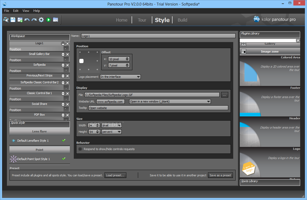Reorder Social Share using its arrows
The height and width of the screenshot is (200, 307).
coord(63,104)
